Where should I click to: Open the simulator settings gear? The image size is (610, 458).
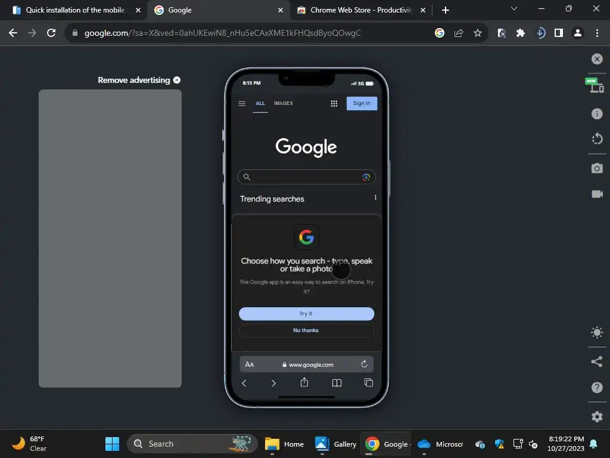[597, 416]
